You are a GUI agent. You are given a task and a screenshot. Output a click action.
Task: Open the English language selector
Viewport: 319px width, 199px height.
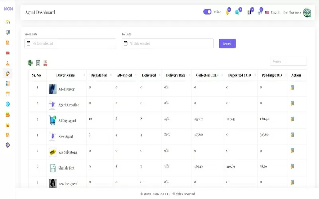click(272, 12)
